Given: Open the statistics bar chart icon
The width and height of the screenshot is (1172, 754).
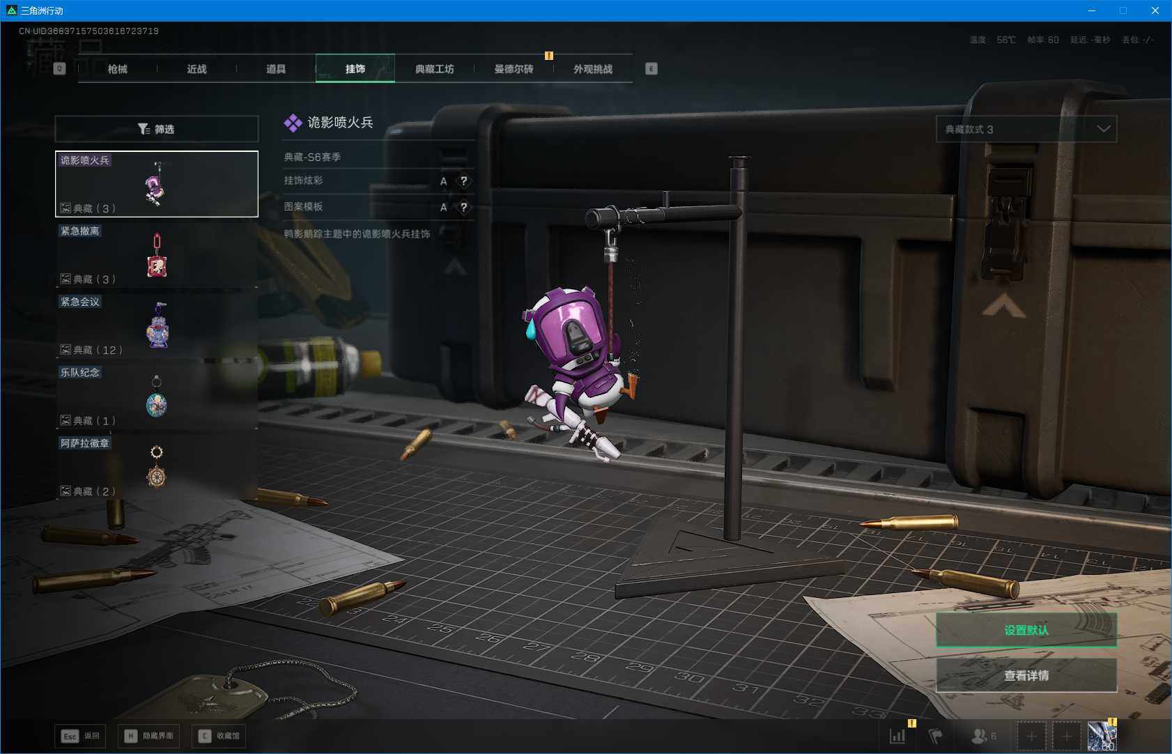Looking at the screenshot, I should click(897, 736).
